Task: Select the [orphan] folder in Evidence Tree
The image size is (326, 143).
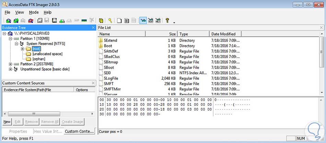Action: point(39,59)
